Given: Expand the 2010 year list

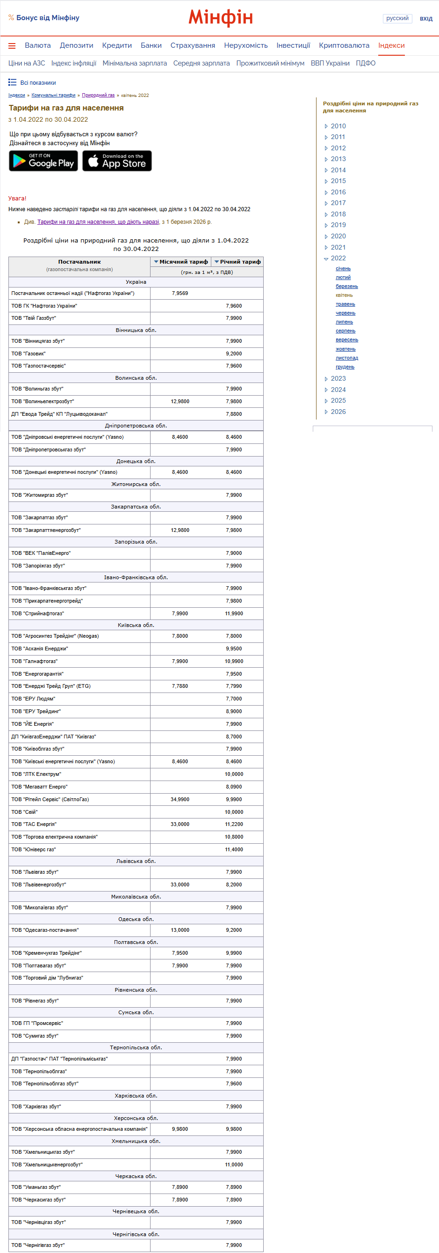Looking at the screenshot, I should coord(326,126).
